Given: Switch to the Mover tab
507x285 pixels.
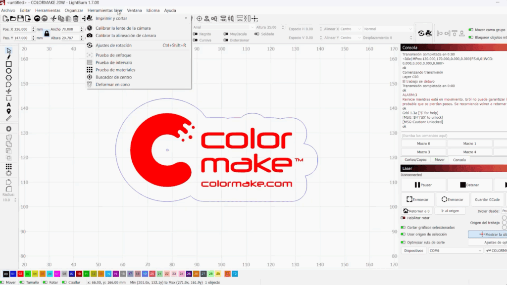Looking at the screenshot, I should (x=440, y=160).
